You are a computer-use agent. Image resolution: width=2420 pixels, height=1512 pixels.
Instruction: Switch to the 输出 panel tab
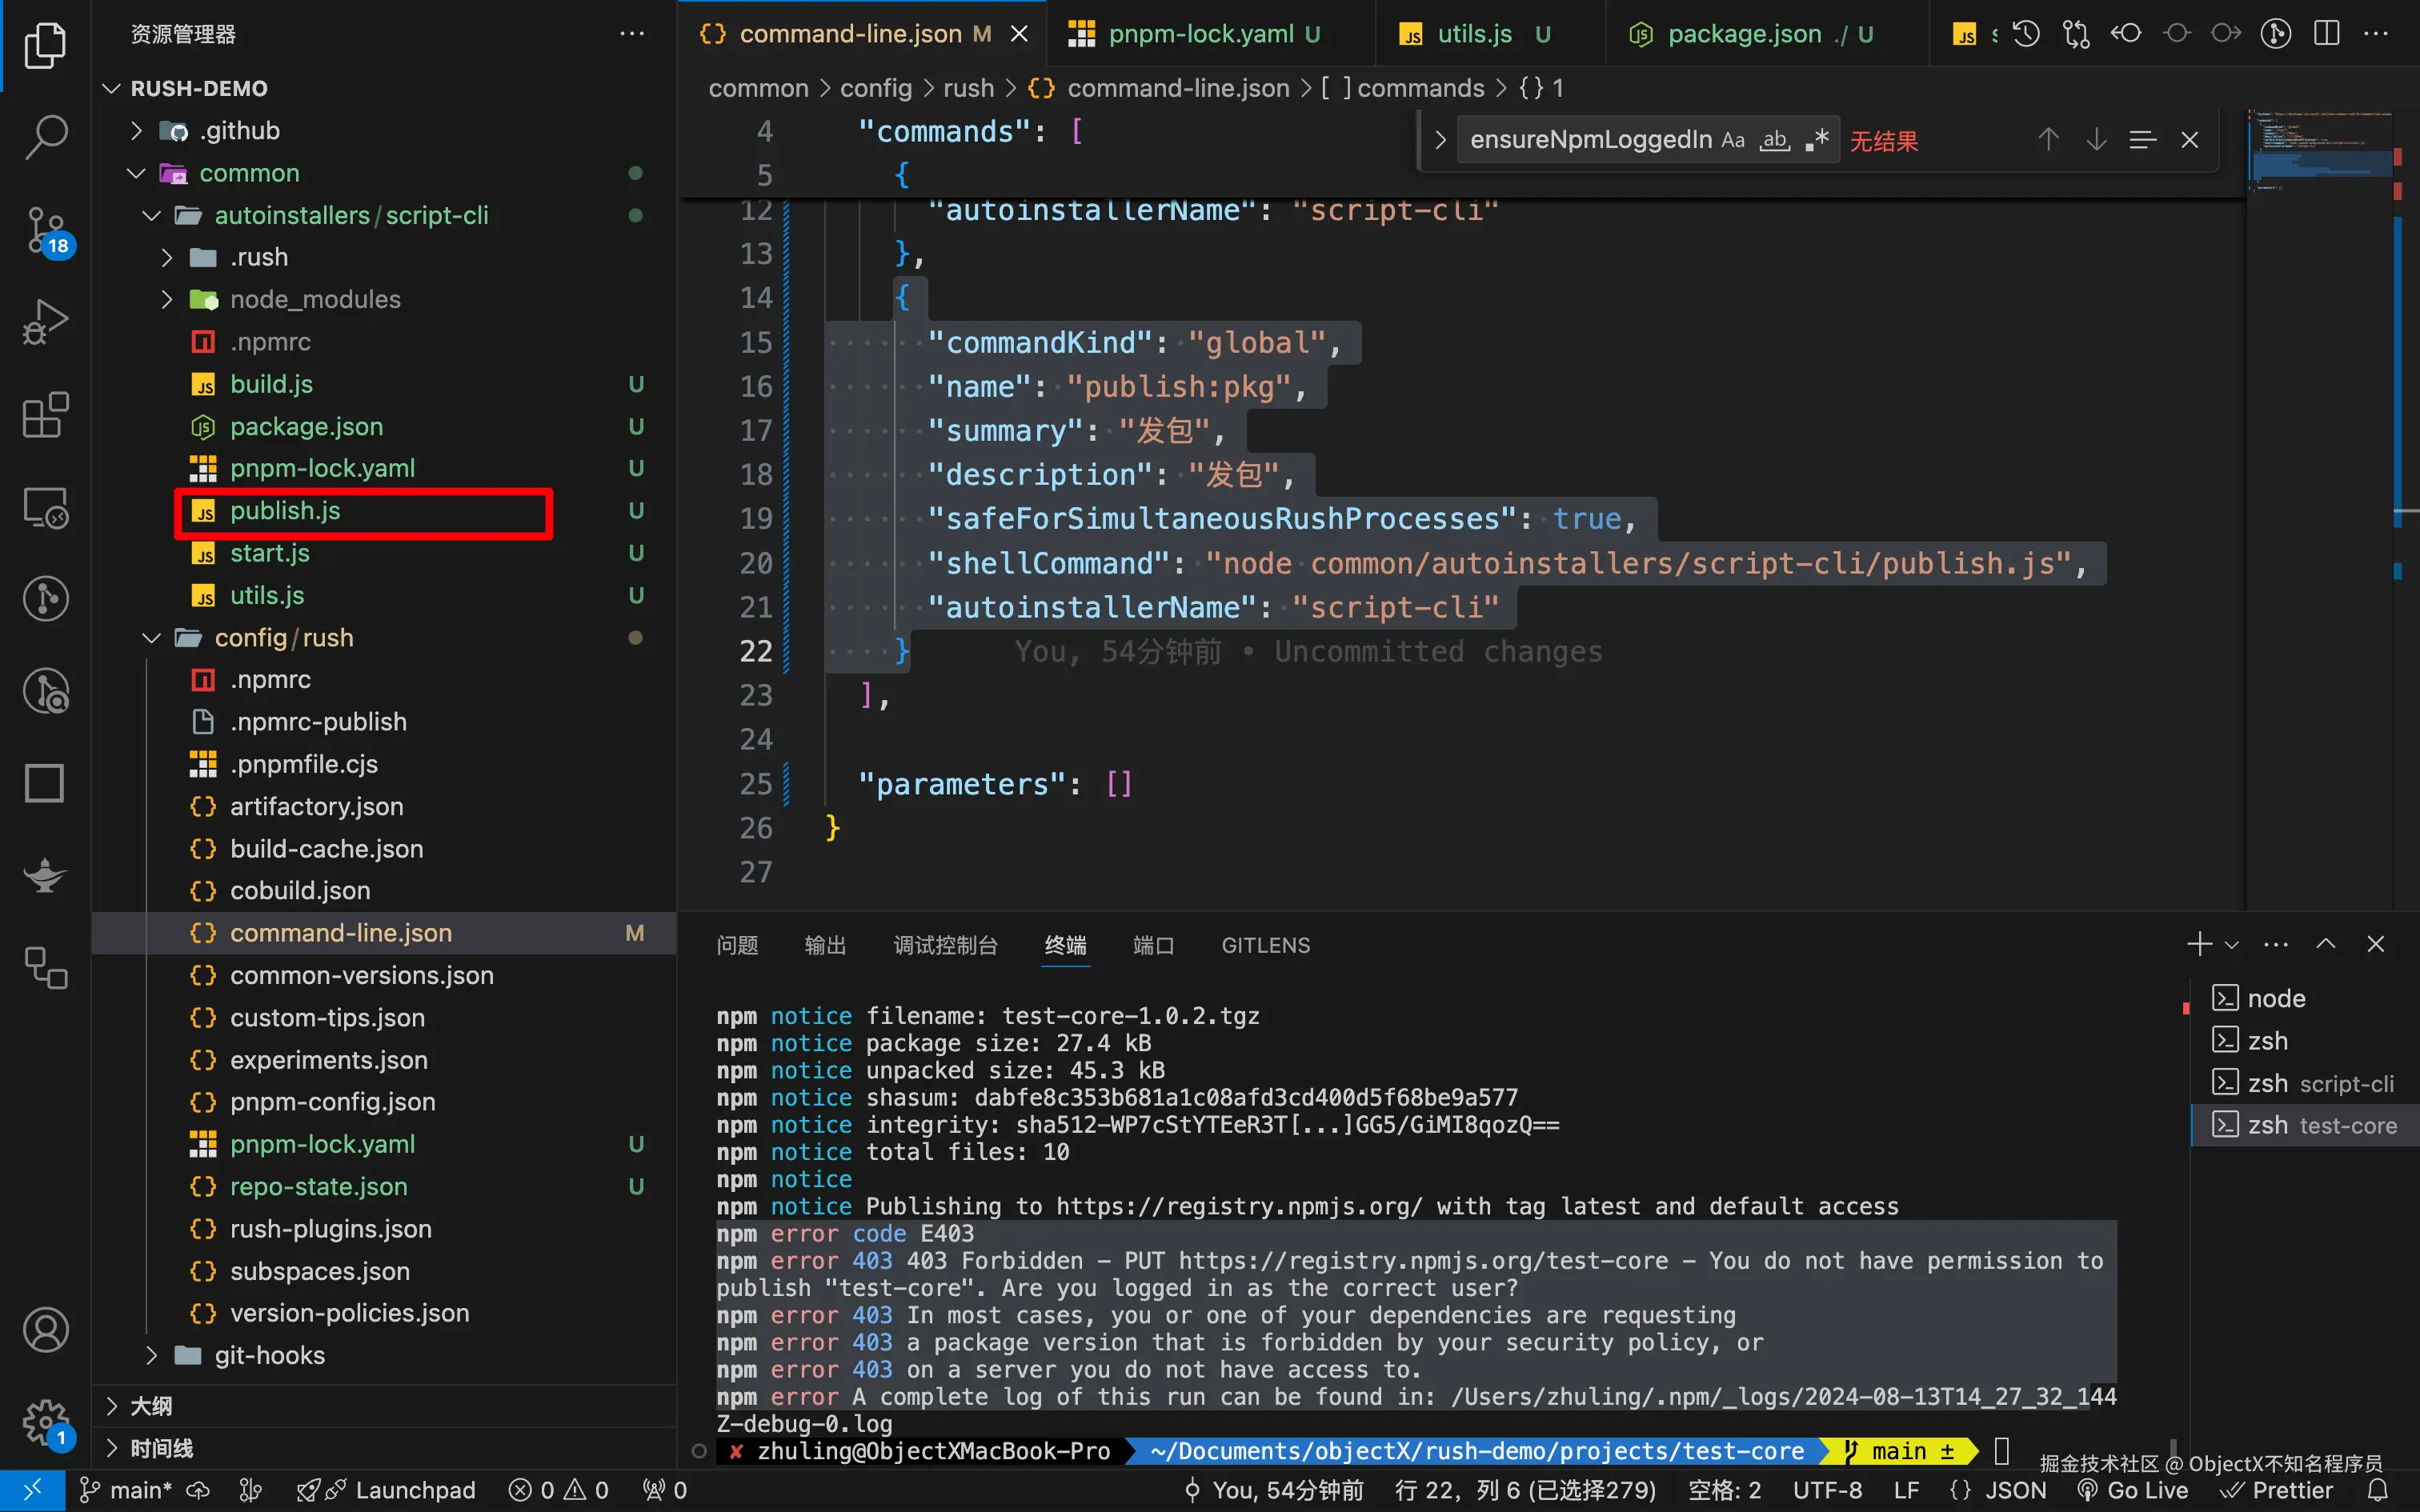825,945
